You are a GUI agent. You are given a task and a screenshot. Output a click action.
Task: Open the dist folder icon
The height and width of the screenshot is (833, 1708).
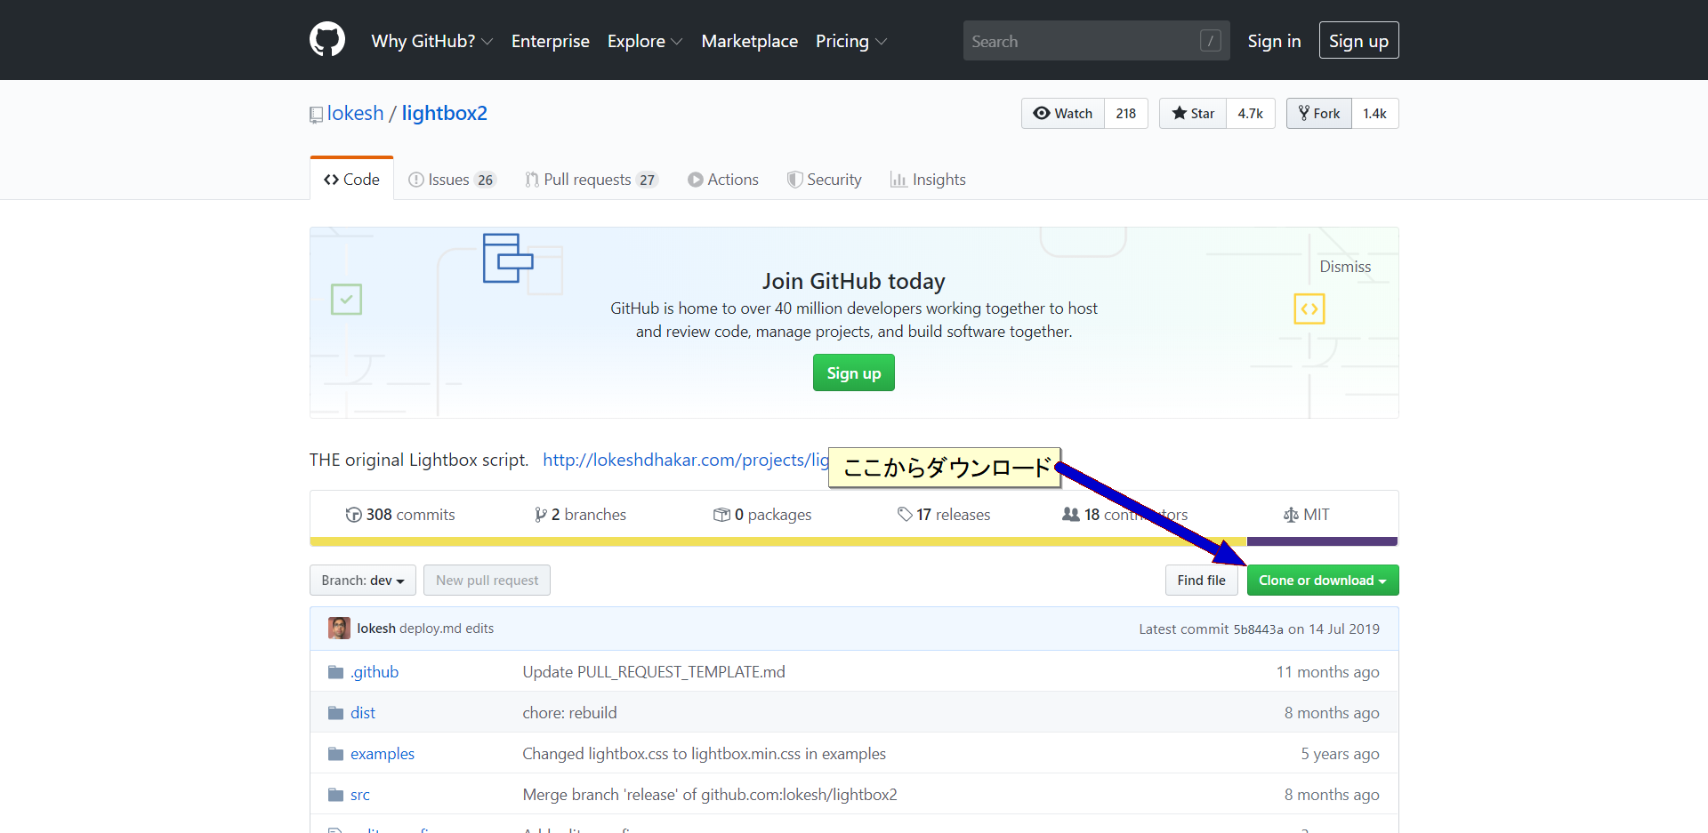point(335,713)
